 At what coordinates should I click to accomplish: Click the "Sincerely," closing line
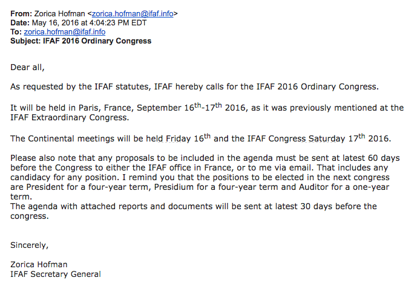(x=30, y=245)
